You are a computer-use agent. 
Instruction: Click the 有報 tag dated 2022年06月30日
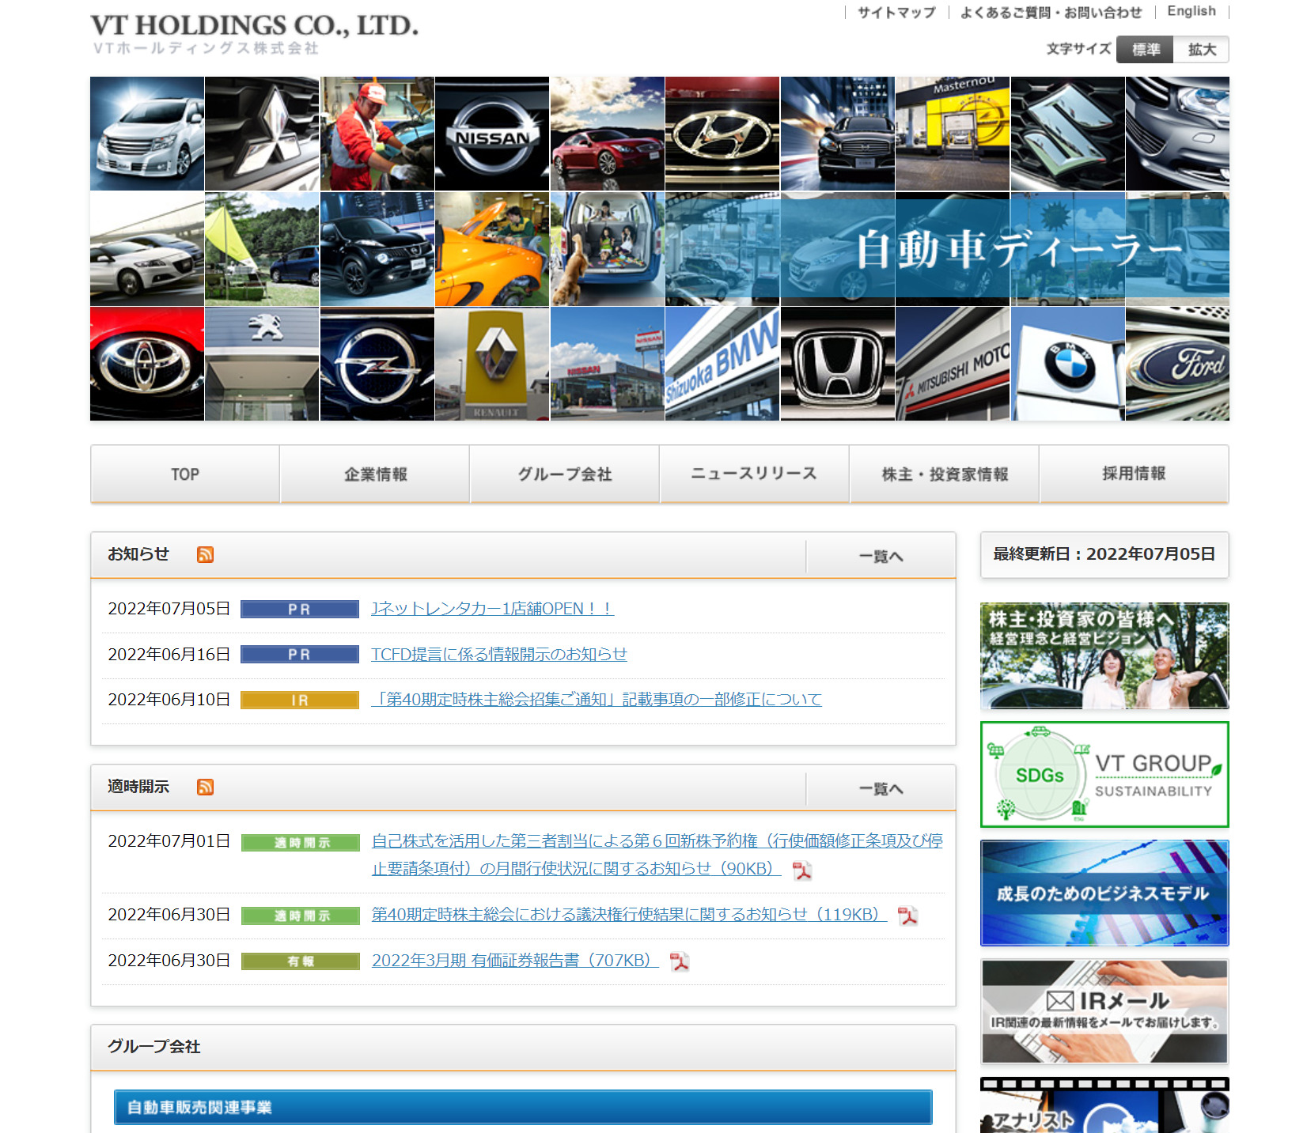(x=301, y=961)
